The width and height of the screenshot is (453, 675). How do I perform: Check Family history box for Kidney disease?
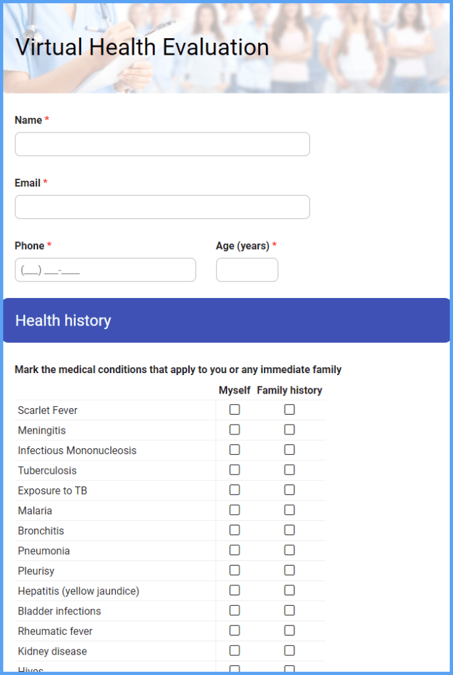(289, 651)
